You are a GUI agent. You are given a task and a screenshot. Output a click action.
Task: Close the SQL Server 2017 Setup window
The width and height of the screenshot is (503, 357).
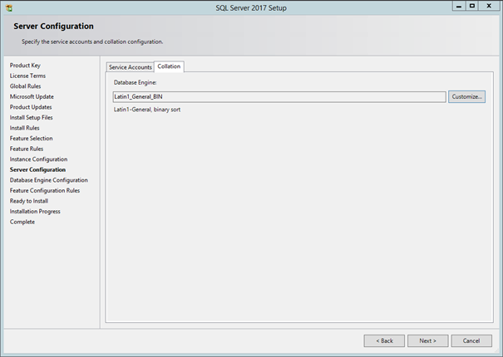pos(489,6)
